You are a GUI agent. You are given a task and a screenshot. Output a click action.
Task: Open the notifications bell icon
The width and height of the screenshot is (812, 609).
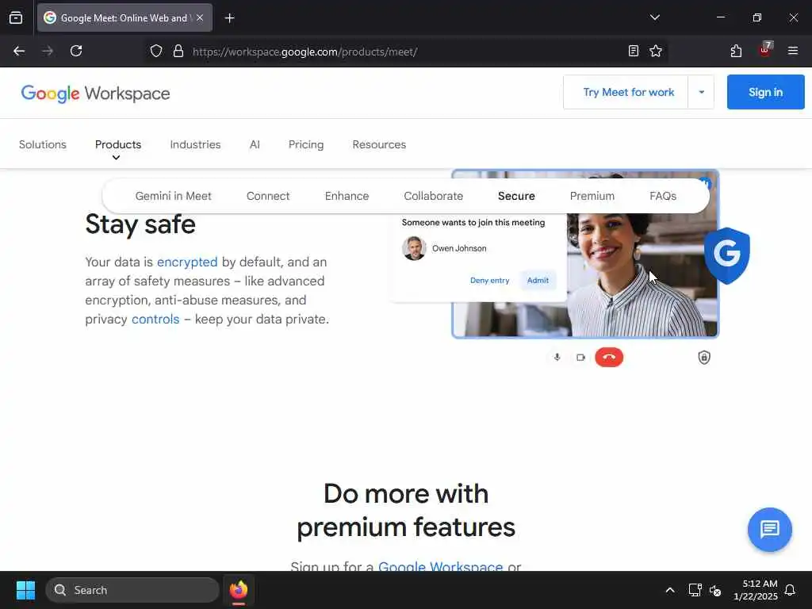click(x=790, y=590)
